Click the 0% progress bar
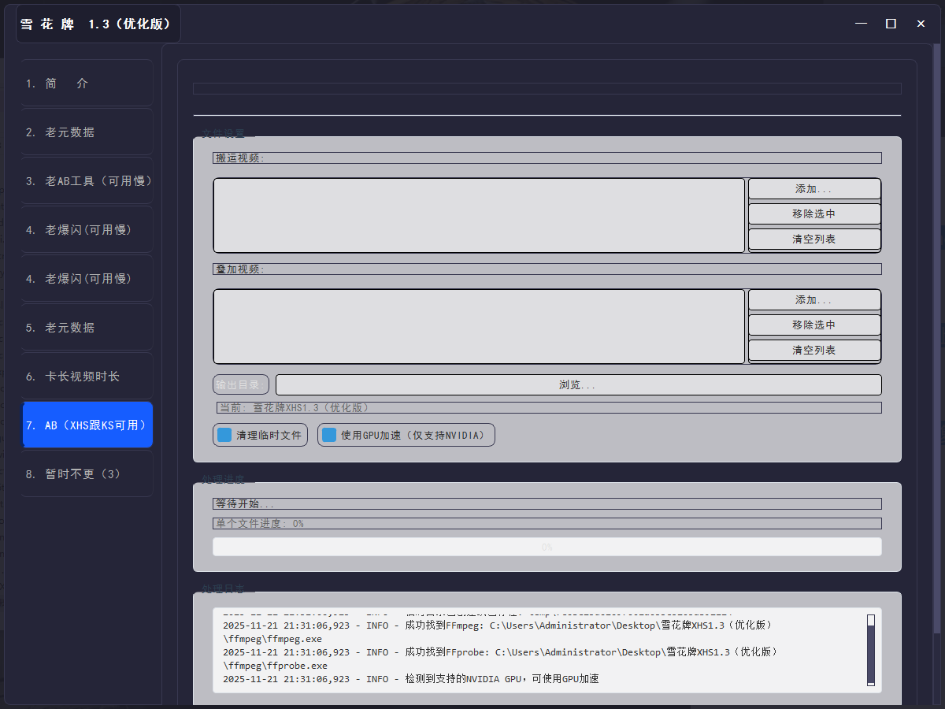945x709 pixels. point(547,547)
